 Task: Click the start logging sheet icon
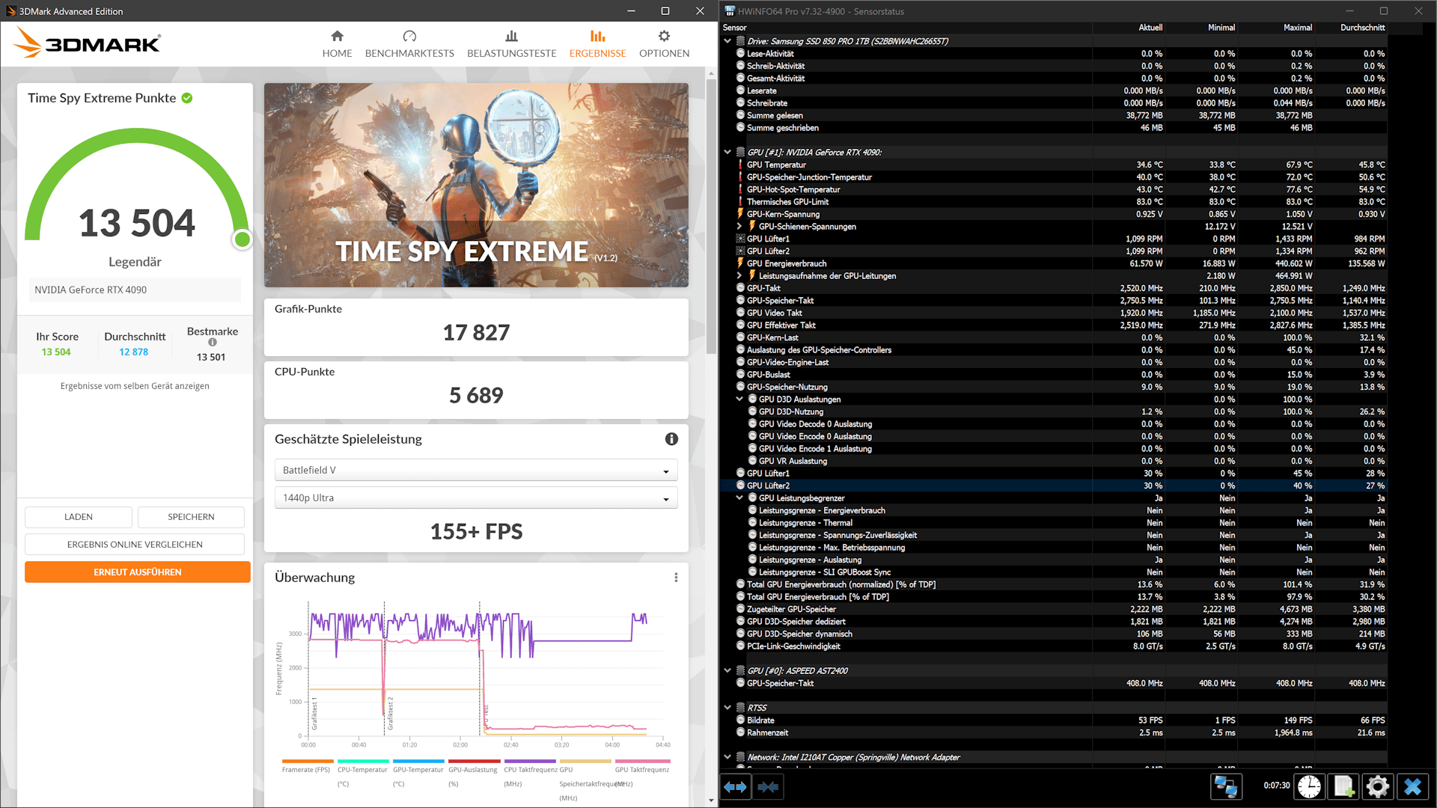(1343, 787)
